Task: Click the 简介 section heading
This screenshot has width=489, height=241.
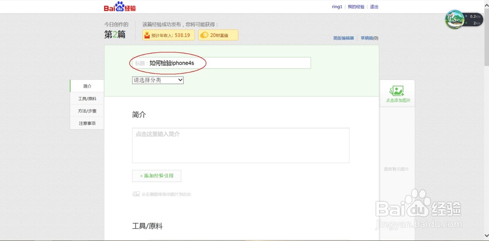Action: (139, 115)
